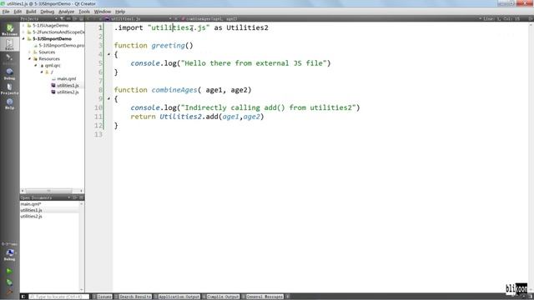Click the Open Documents vertical scrollbar

[82, 247]
